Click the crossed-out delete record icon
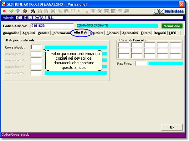Viewport: 189px width, 141px height. 53,11
